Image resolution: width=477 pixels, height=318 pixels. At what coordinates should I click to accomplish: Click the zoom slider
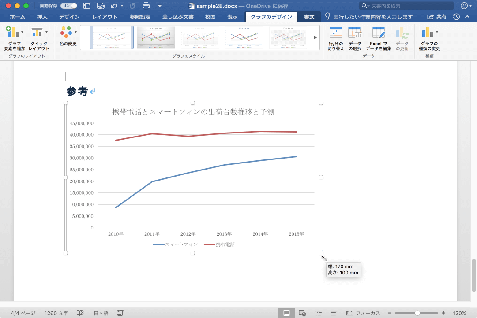click(417, 313)
